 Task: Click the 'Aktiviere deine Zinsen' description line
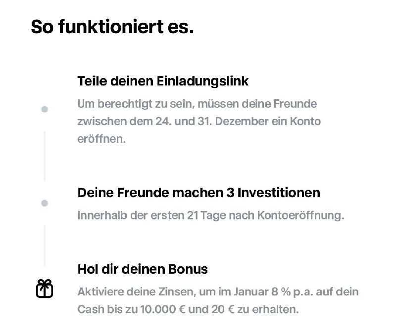pyautogui.click(x=218, y=292)
